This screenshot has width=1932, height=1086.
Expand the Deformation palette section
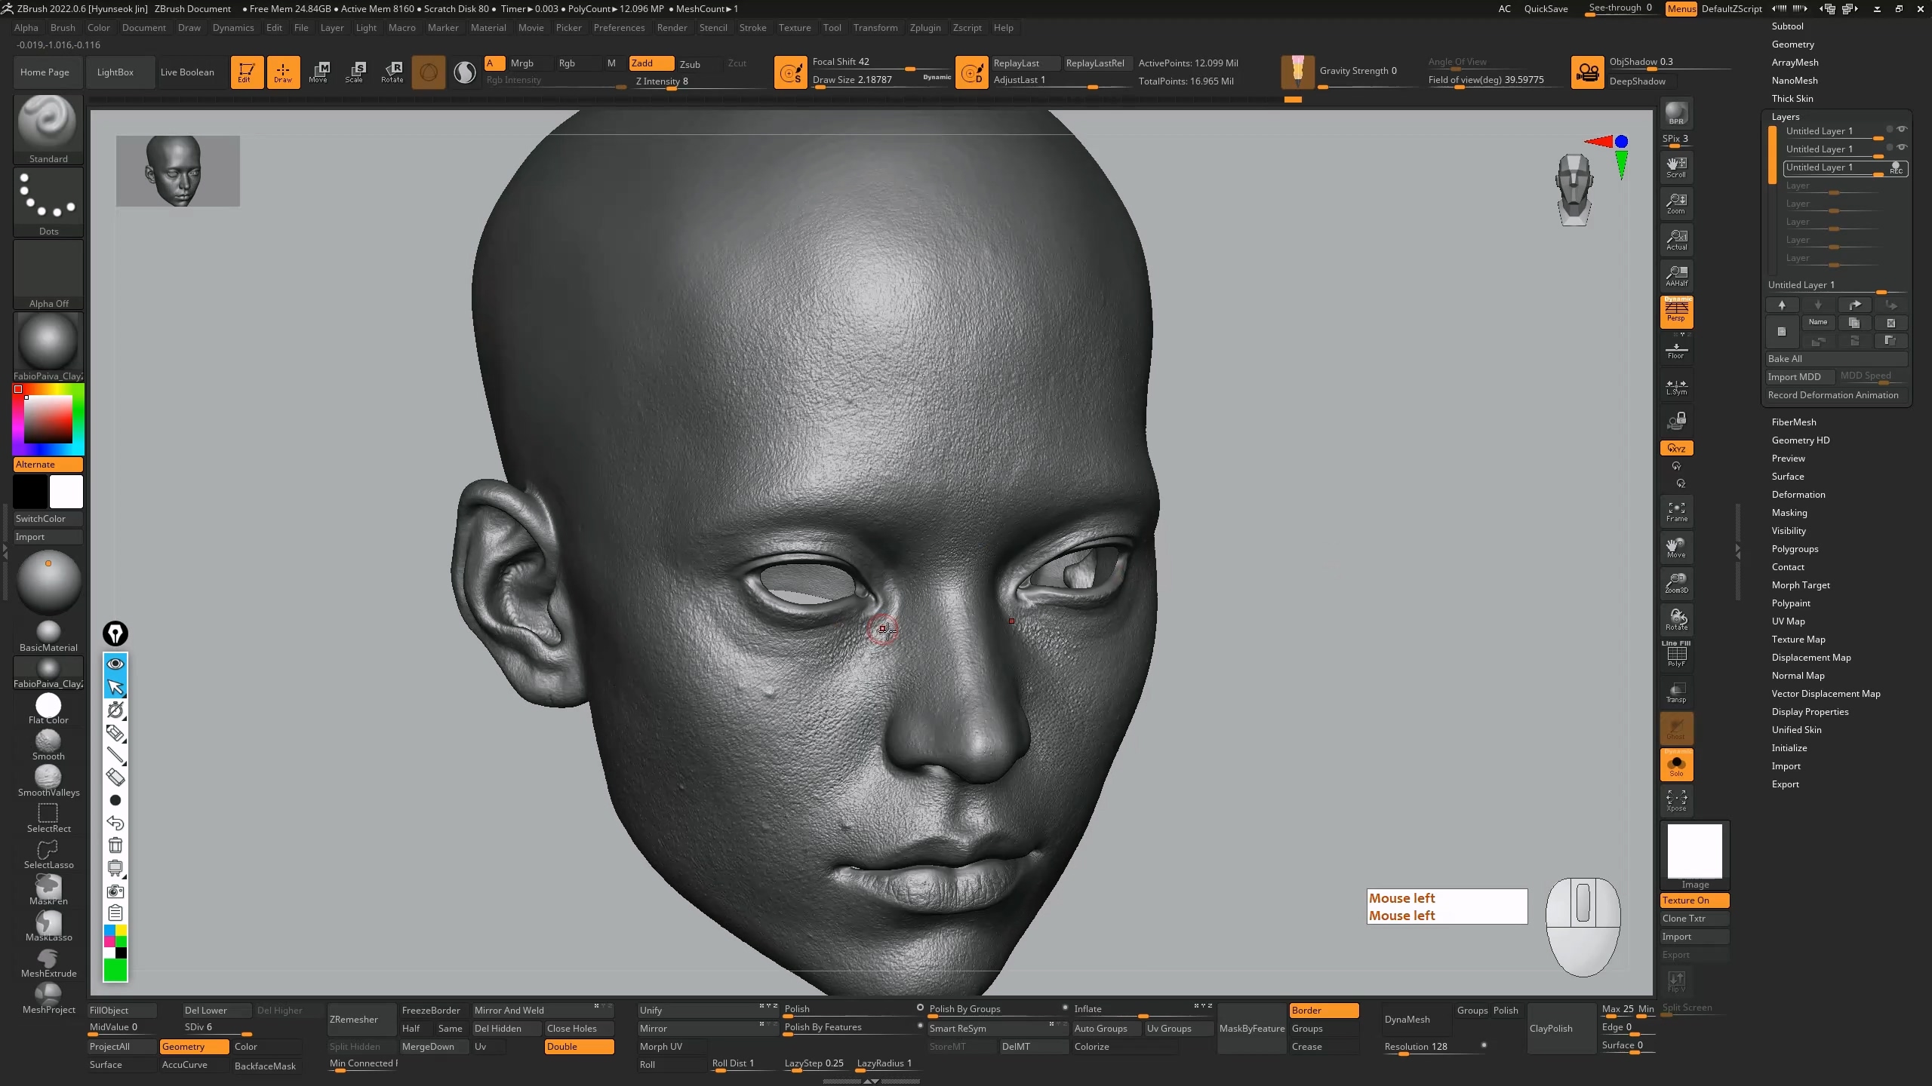[1798, 495]
